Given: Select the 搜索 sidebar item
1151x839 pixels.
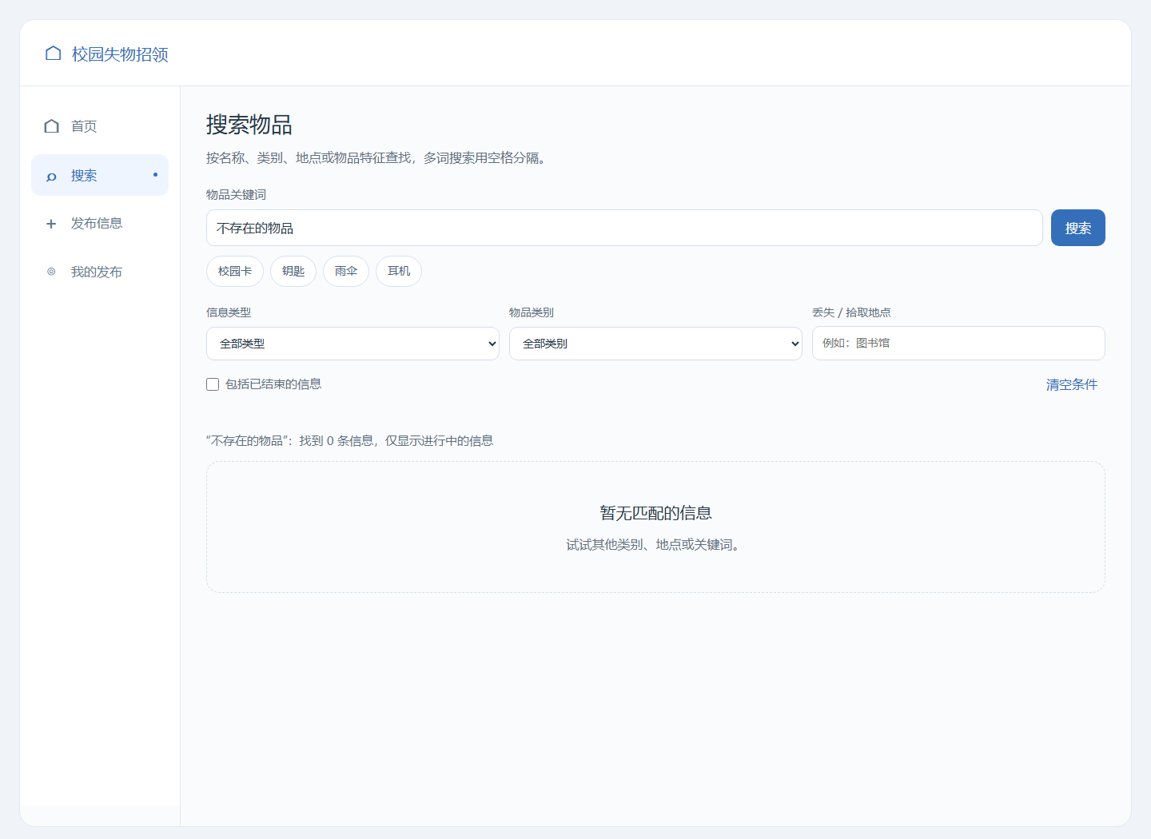Looking at the screenshot, I should [x=100, y=175].
